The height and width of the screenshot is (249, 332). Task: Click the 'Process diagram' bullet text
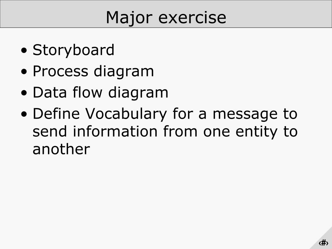point(93,72)
